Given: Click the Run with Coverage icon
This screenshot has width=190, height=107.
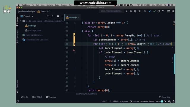Looking at the screenshot, I should pyautogui.click(x=135, y=11).
